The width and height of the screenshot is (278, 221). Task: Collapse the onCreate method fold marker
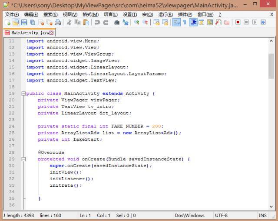pyautogui.click(x=23, y=159)
